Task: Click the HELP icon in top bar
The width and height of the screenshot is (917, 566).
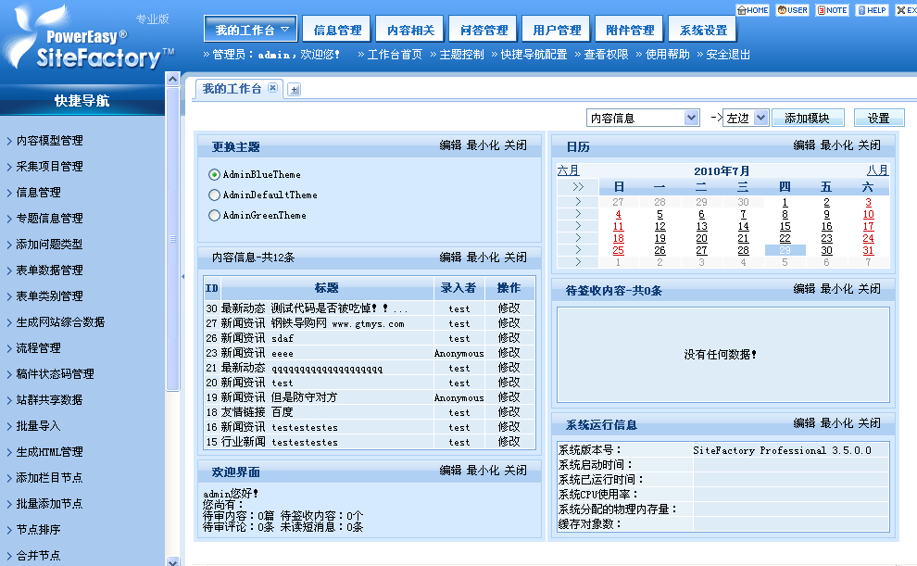Action: point(872,10)
